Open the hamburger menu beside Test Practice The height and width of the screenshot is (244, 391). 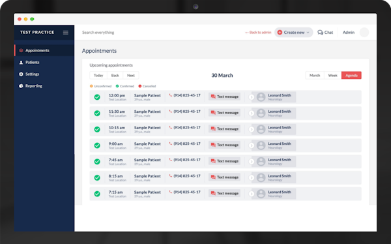(x=66, y=33)
